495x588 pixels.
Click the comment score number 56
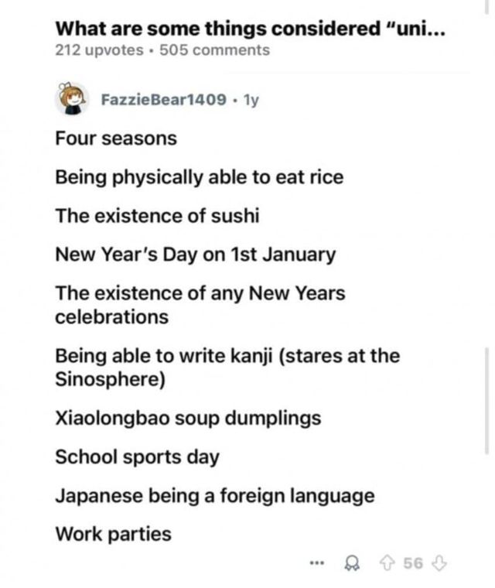(413, 562)
